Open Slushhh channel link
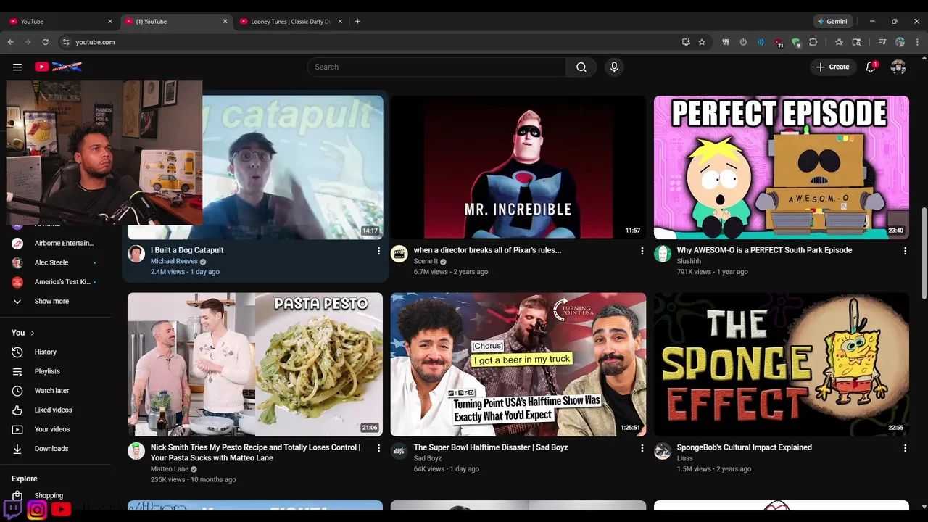 click(x=689, y=261)
